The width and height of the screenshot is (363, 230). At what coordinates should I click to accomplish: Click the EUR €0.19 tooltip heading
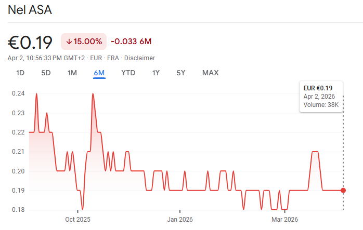click(x=318, y=88)
